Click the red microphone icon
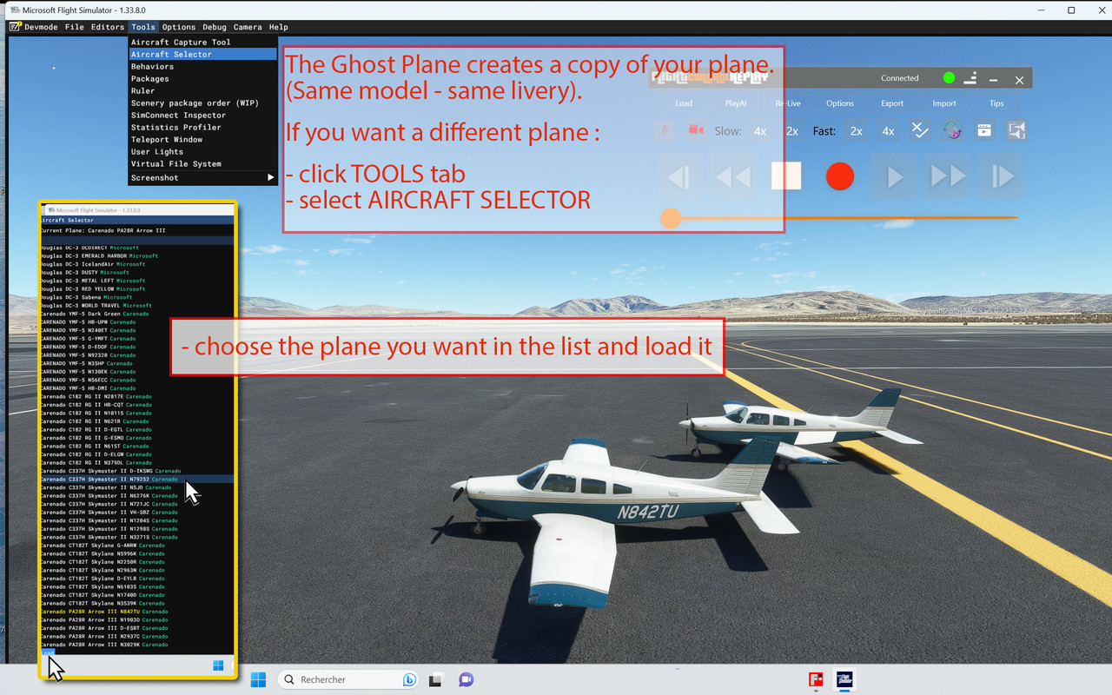This screenshot has height=695, width=1112. [665, 130]
